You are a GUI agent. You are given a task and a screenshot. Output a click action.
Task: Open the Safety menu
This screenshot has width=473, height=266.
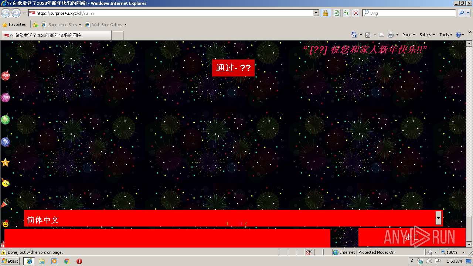click(x=427, y=35)
